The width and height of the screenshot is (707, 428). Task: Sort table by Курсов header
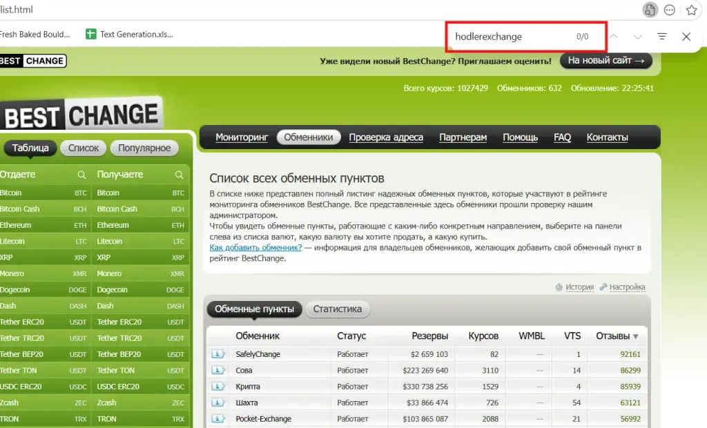click(x=483, y=336)
